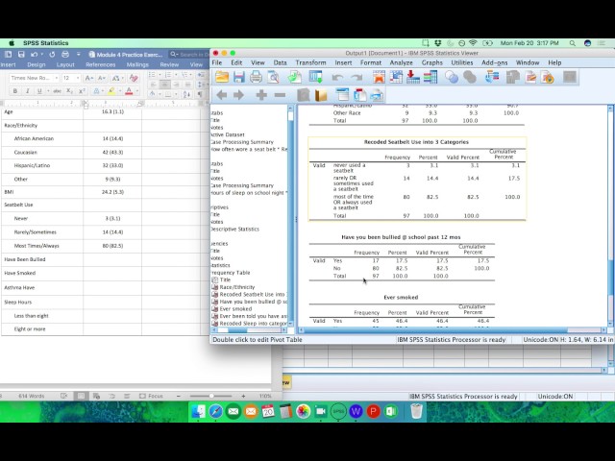Open the font color dropdown arrow
This screenshot has height=461, width=615.
[137, 91]
